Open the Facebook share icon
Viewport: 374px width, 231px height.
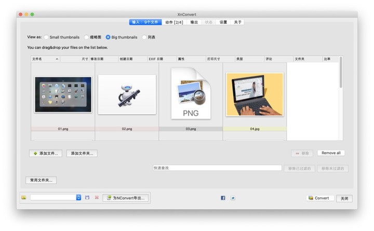223,198
